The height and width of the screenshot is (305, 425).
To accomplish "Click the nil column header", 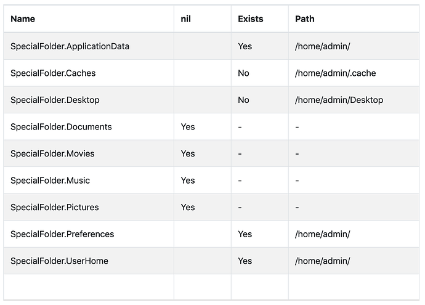I will (203, 18).
